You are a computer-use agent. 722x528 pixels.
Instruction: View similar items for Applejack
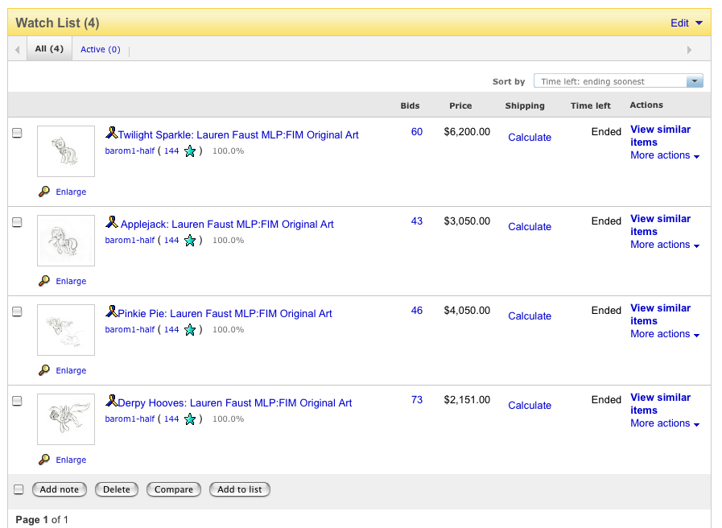click(x=660, y=225)
